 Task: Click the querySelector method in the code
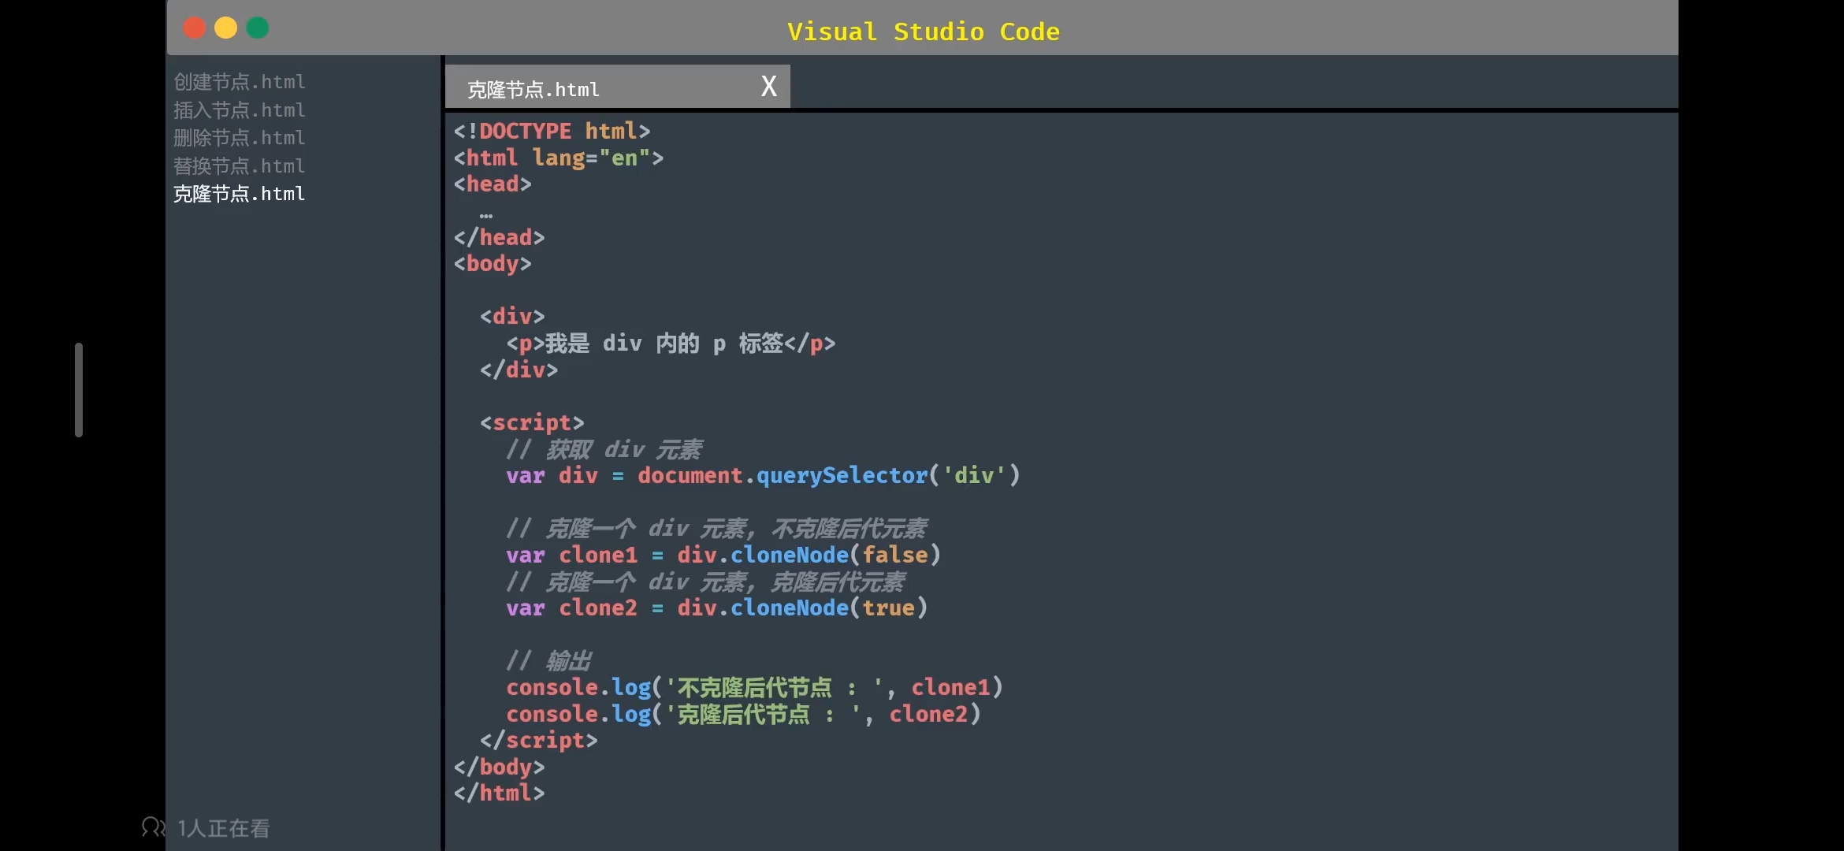click(842, 475)
